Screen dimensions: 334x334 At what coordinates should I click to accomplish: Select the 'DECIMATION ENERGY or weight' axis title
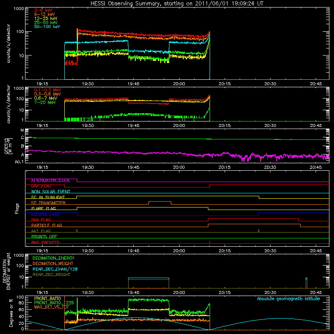coord(6,271)
